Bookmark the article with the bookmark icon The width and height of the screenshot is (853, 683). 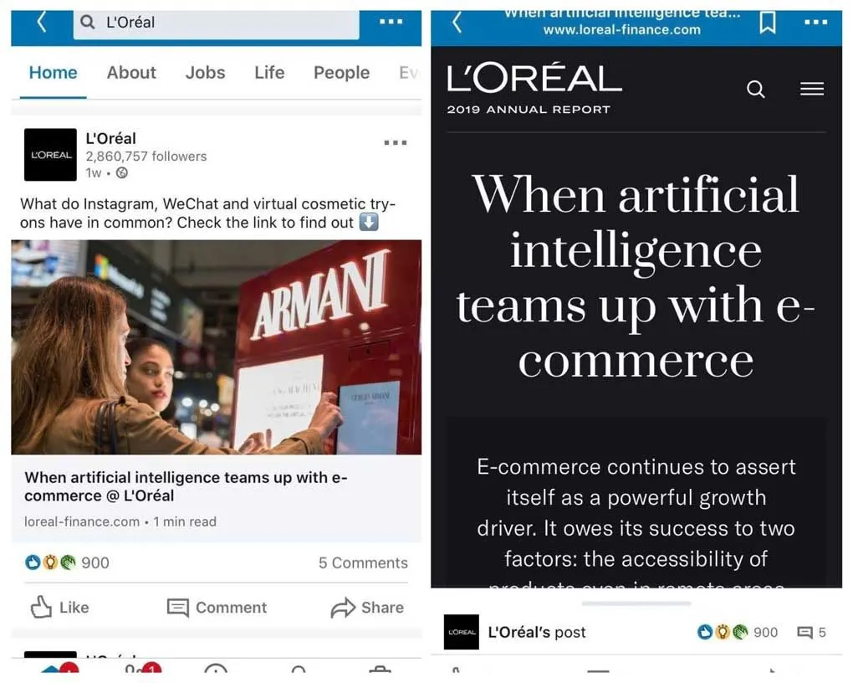click(x=768, y=23)
